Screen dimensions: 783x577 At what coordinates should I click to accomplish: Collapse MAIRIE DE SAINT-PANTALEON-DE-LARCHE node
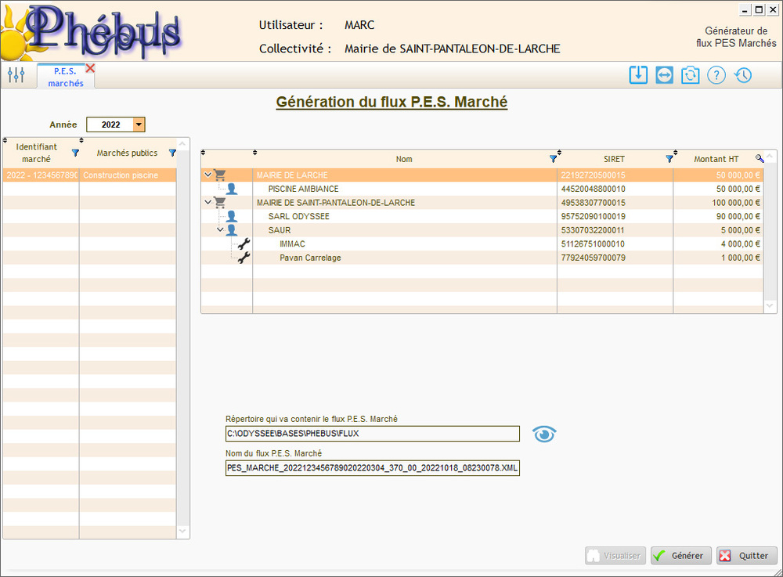(207, 203)
